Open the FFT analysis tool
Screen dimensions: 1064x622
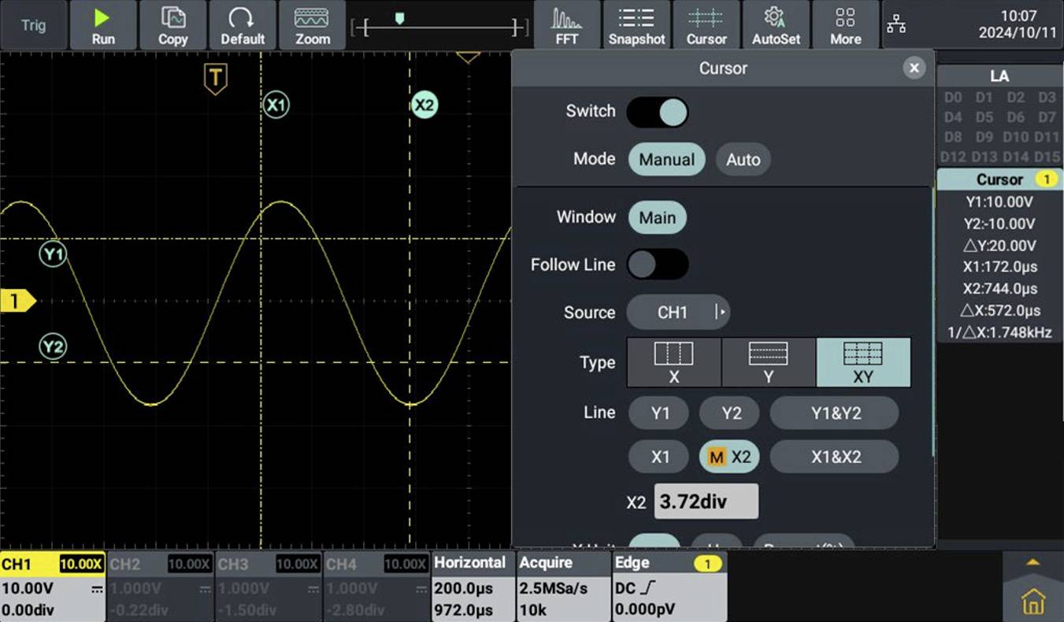565,24
